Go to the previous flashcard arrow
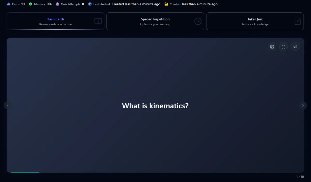Screen dimensions: 311x182 tap(8, 105)
